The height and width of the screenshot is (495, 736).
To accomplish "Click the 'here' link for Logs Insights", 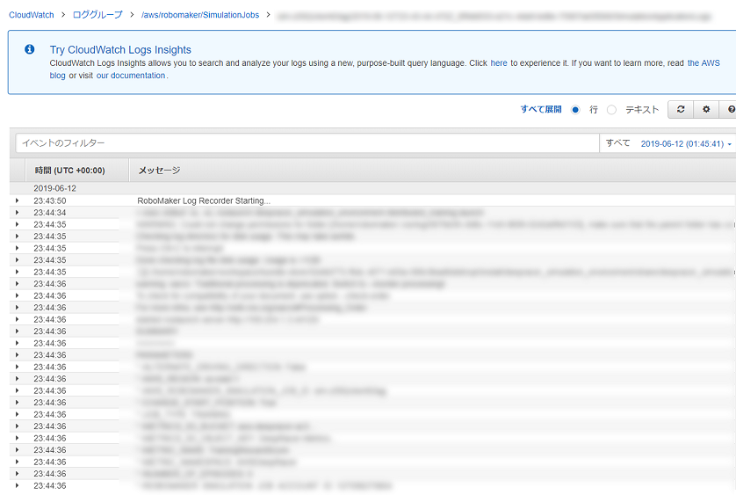I will click(x=499, y=63).
